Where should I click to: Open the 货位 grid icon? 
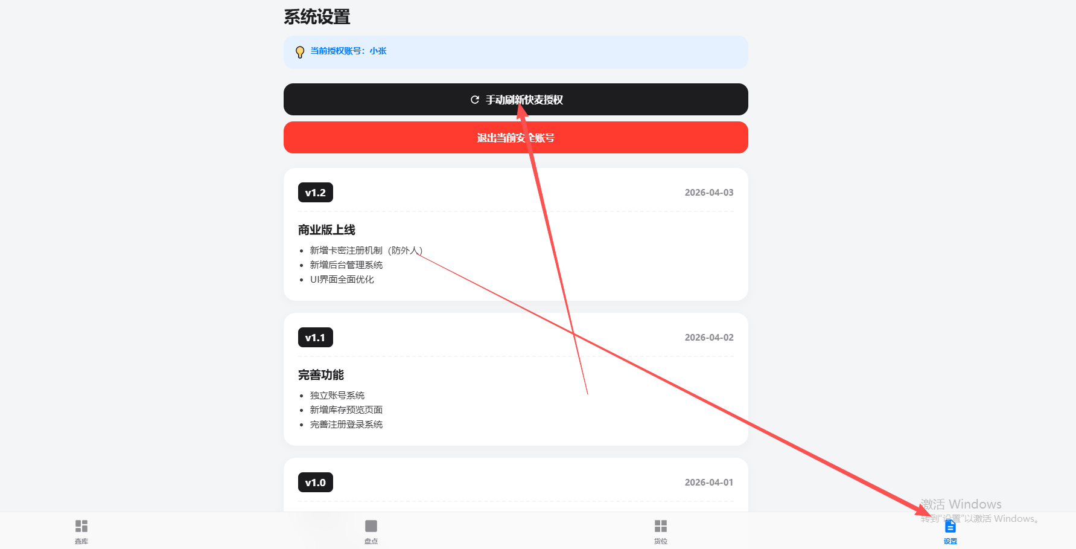tap(661, 526)
